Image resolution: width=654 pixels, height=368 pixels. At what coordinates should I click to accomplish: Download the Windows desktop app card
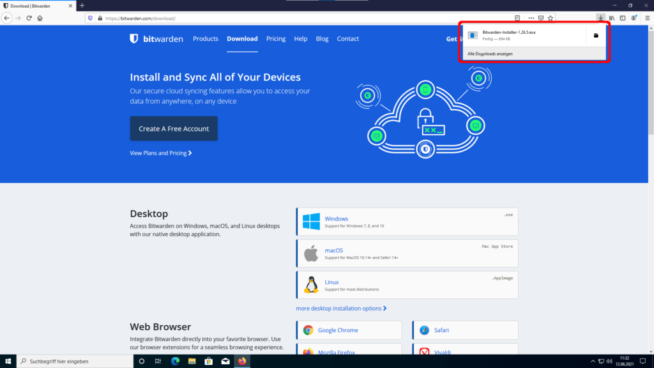click(x=407, y=222)
